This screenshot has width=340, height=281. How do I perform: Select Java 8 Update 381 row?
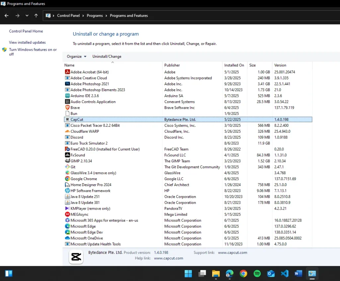point(188,203)
